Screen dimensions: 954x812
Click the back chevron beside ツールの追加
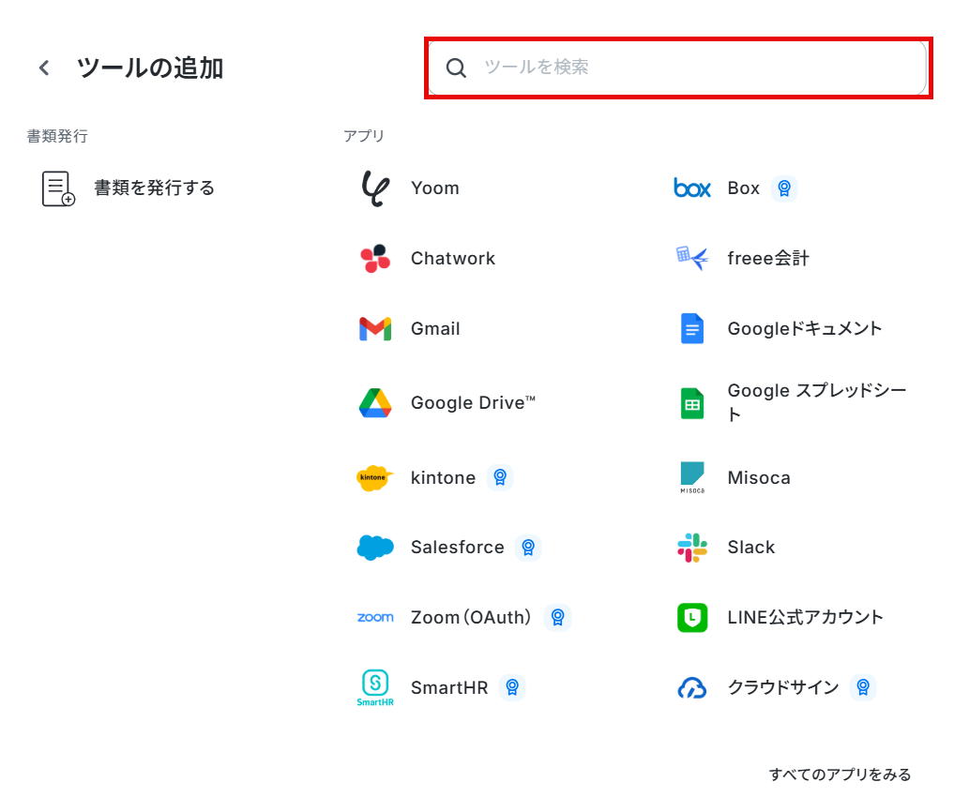(x=44, y=68)
